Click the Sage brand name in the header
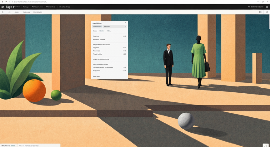Image resolution: width=270 pixels, height=147 pixels. point(9,7)
